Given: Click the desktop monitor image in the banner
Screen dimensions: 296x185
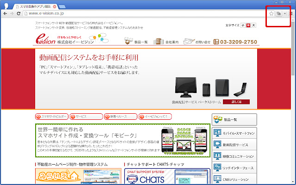Looking at the screenshot, I should tap(186, 87).
